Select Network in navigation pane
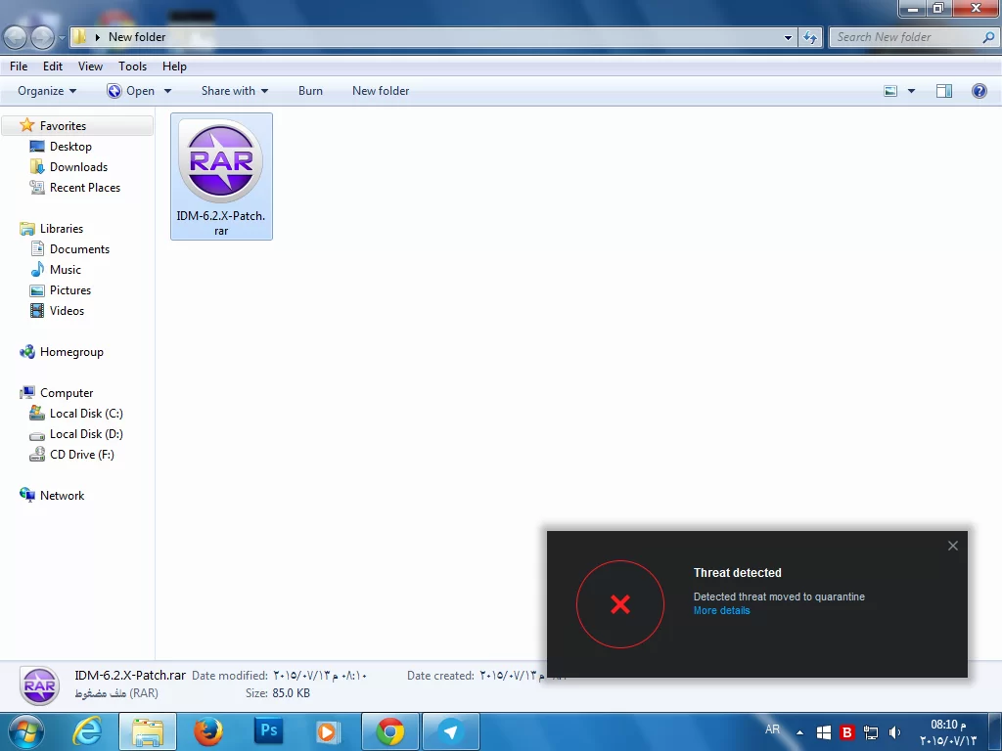This screenshot has height=751, width=1002. 62,496
